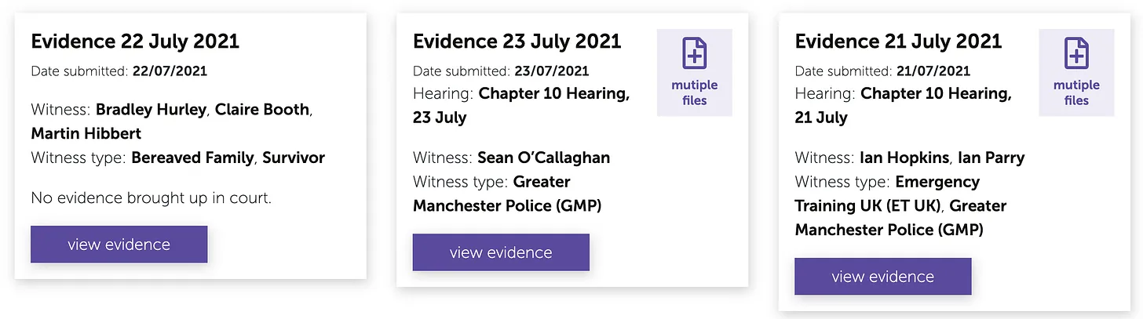Select witness Bradley Hurley
This screenshot has width=1143, height=319.
coord(152,110)
